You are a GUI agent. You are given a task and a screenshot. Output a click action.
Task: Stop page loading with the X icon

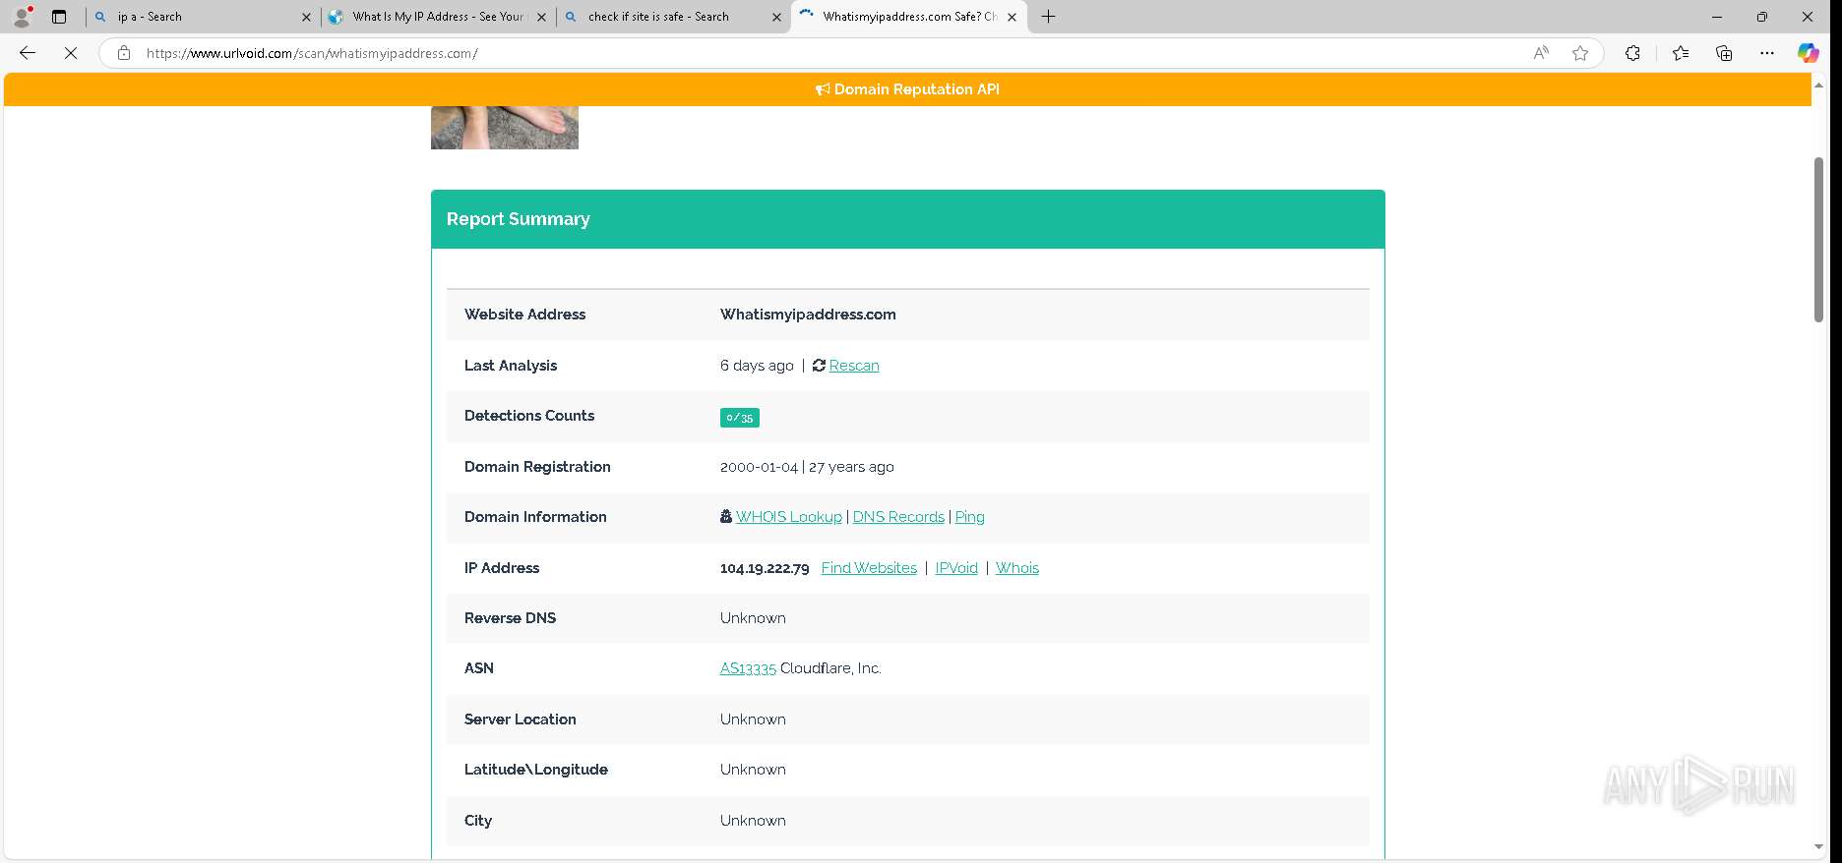point(71,53)
